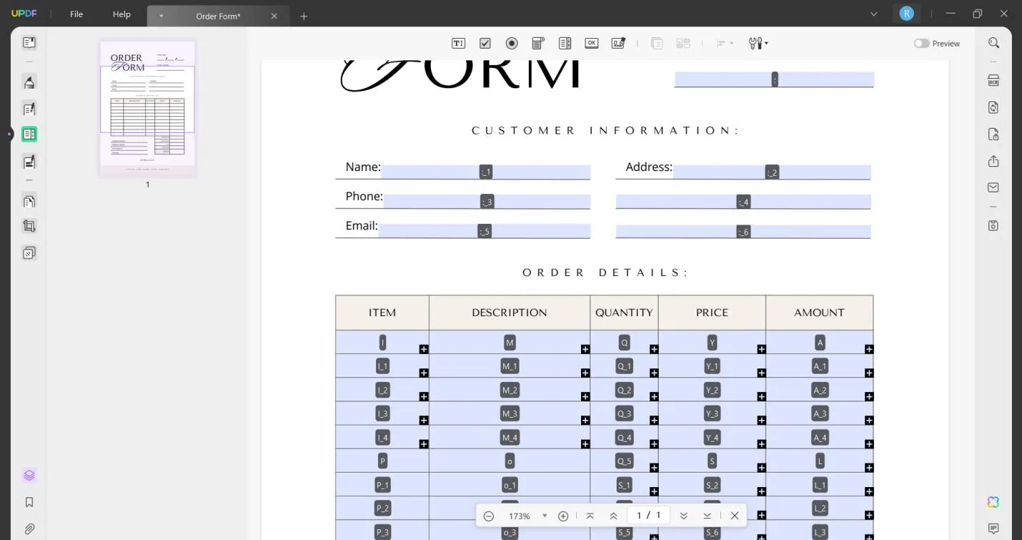Screen dimensions: 1022x540
Task: Open the Reader mode from left sidebar
Action: point(29,43)
